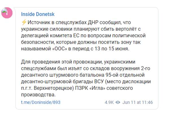Click the Jun 11 at 11:46 timestamp
The height and width of the screenshot is (117, 175).
(137, 102)
